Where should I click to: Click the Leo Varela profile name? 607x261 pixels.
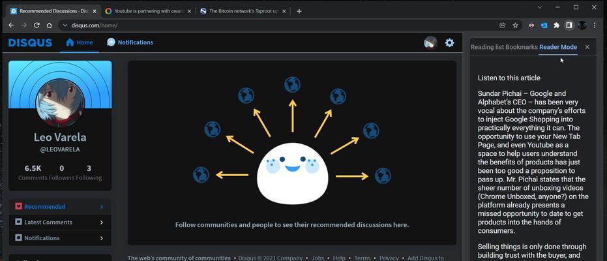(60, 137)
